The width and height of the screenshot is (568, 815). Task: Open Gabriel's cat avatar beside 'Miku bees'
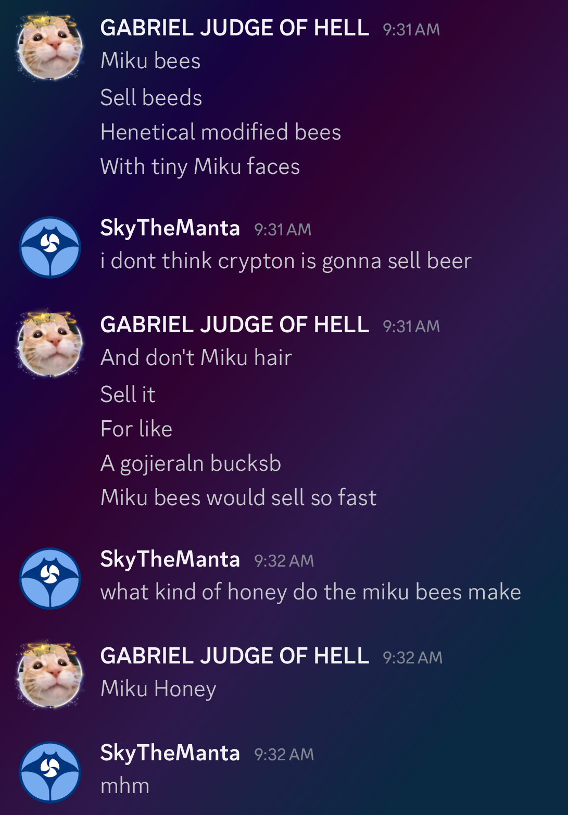50,47
